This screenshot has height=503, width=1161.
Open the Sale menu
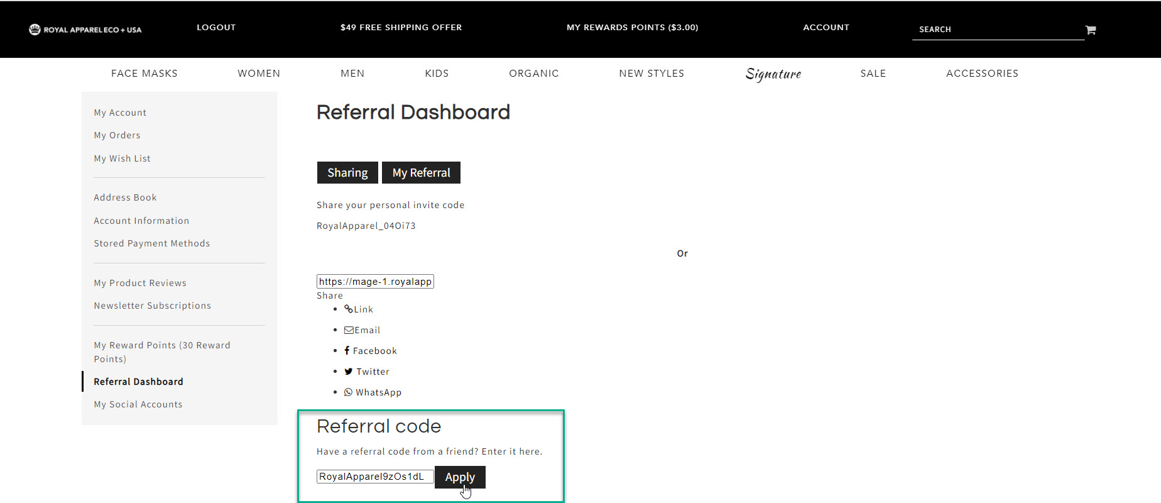tap(873, 74)
